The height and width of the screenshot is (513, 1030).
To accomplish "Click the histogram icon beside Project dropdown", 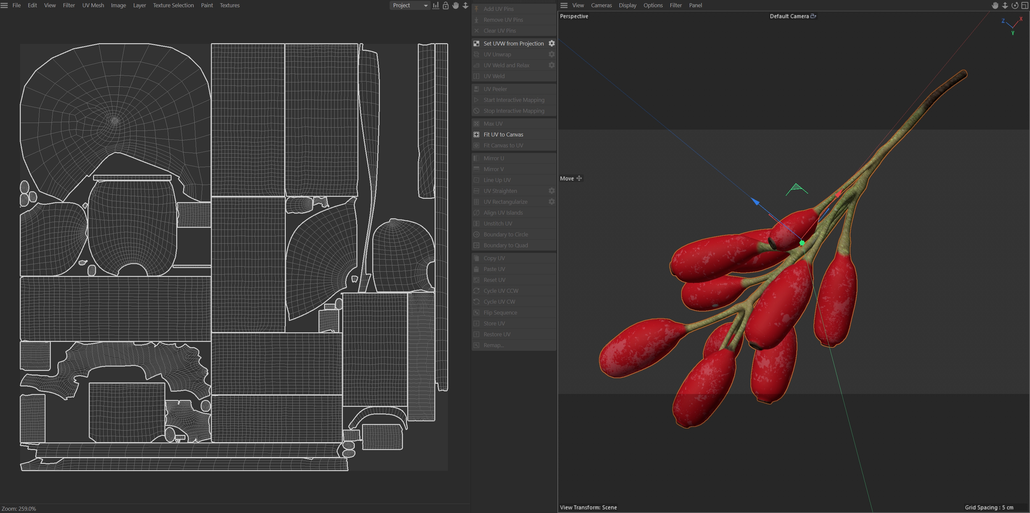I will coord(435,5).
